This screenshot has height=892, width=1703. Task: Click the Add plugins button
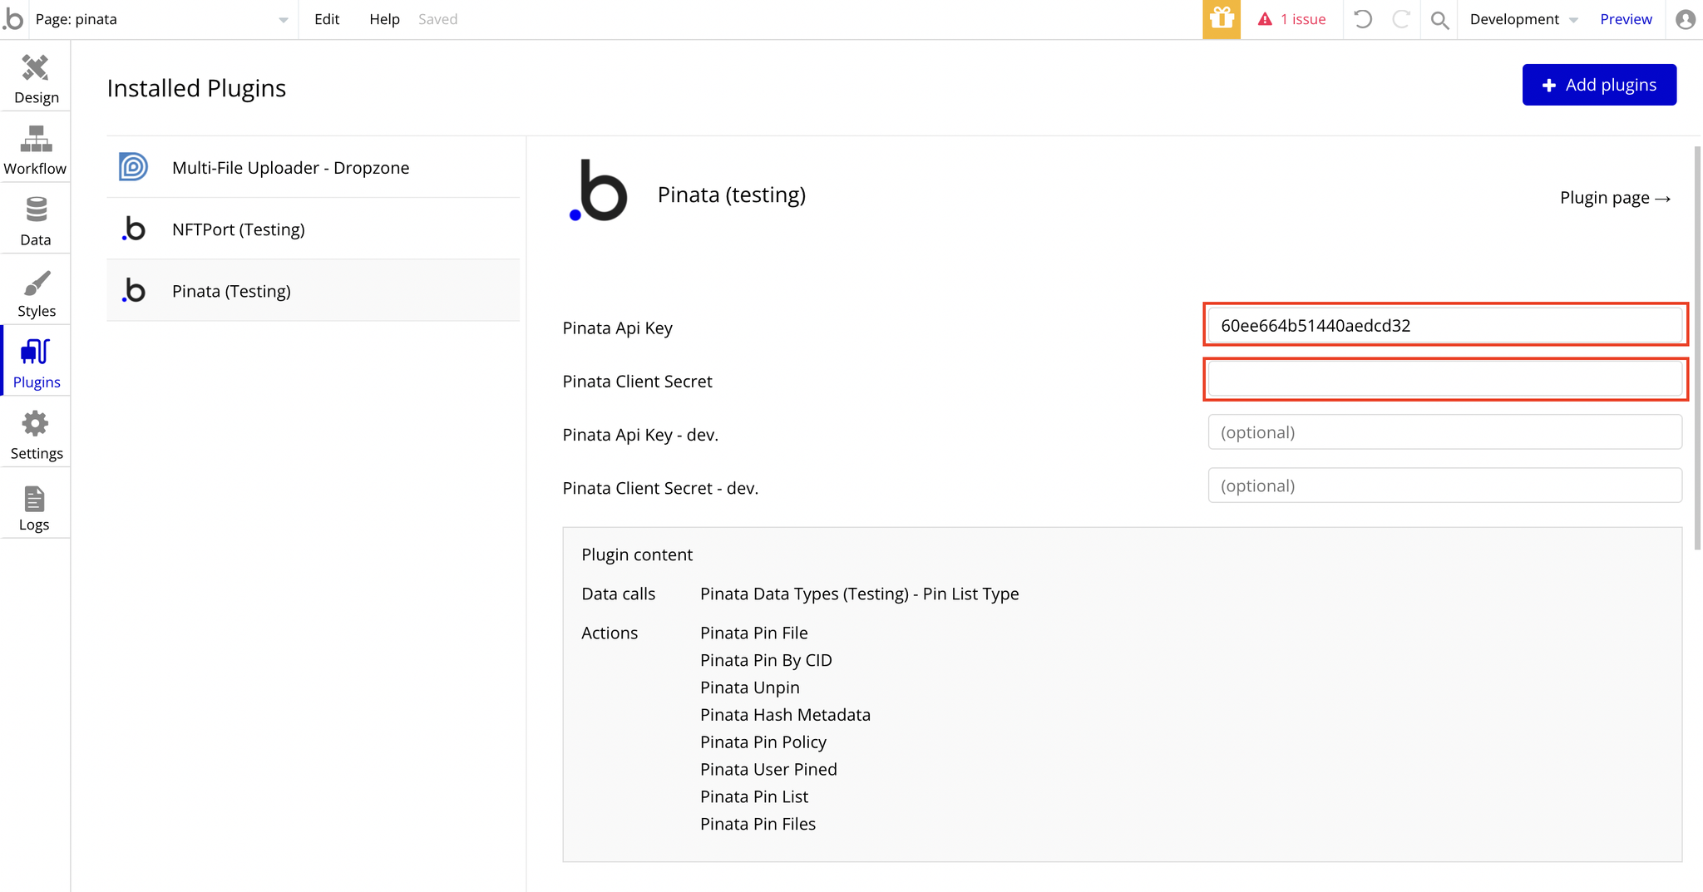click(1599, 85)
